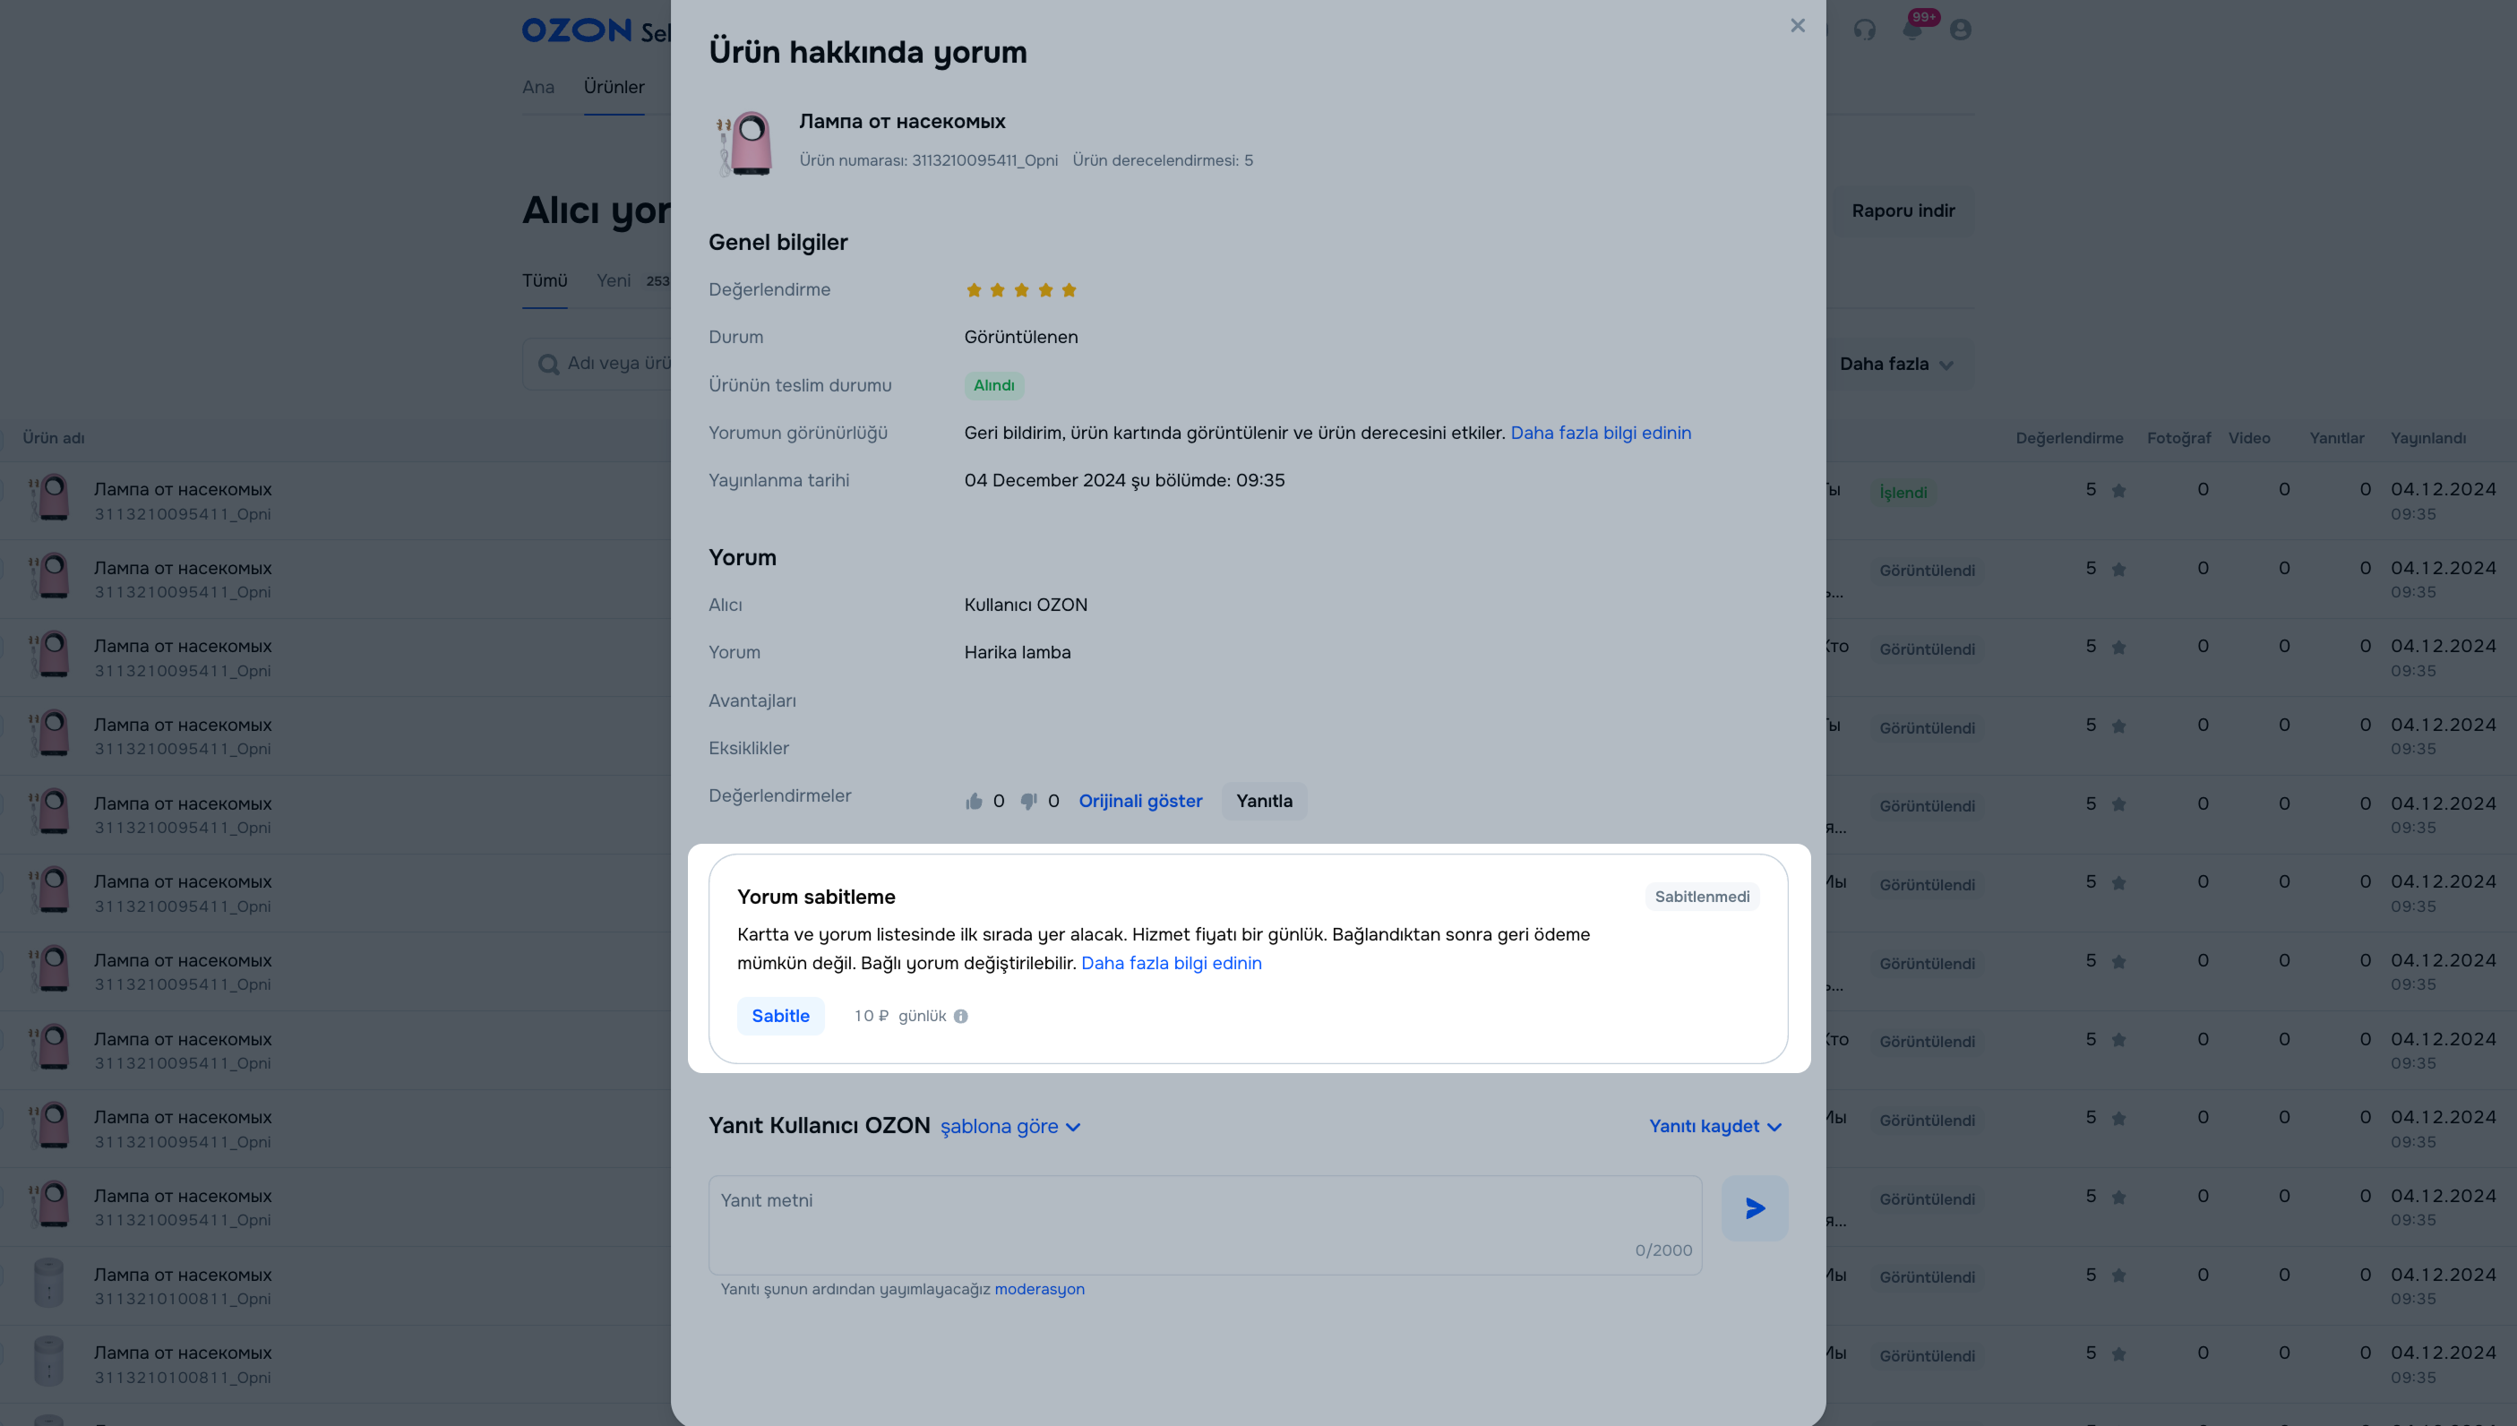
Task: Click the Raporu indir button
Action: (x=1903, y=211)
